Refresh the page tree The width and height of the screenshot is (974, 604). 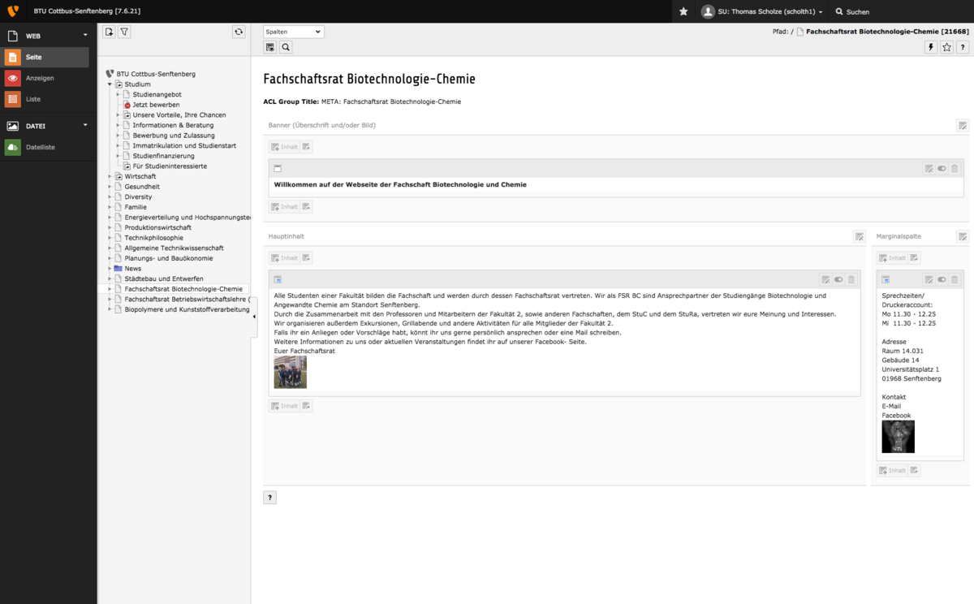[x=238, y=32]
